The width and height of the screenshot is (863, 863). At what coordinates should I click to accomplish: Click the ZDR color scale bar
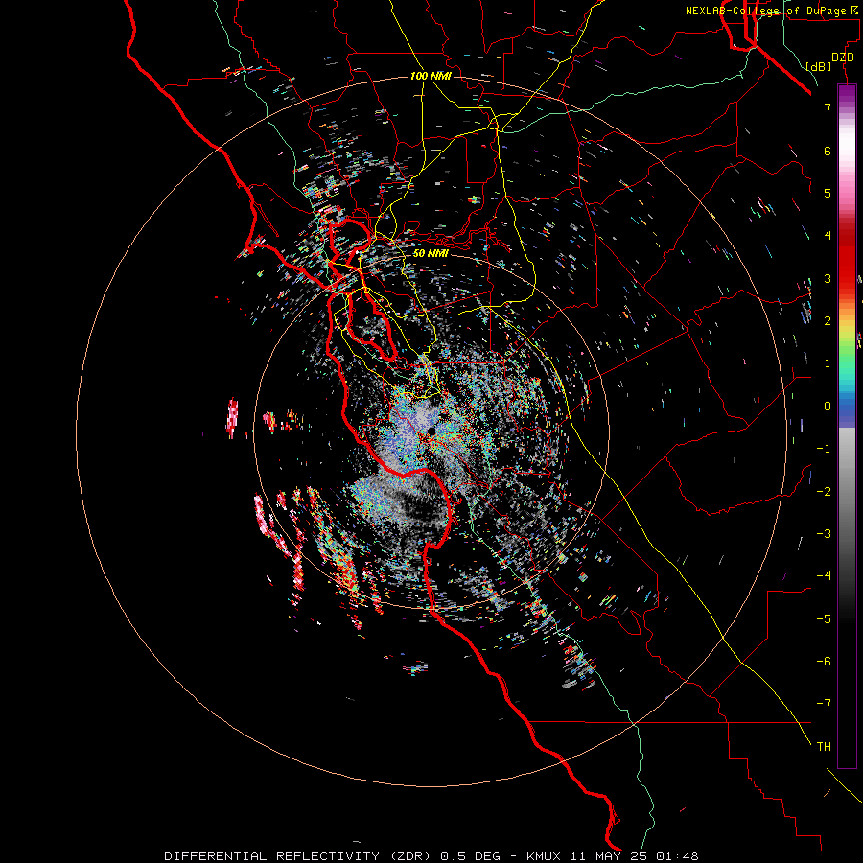pos(847,426)
